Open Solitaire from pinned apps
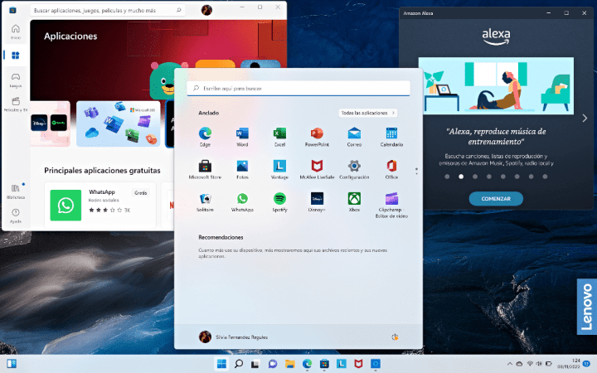 coord(205,202)
